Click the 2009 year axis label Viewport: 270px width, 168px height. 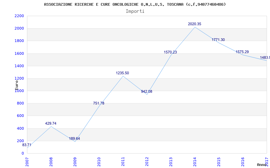pyautogui.click(x=75, y=162)
